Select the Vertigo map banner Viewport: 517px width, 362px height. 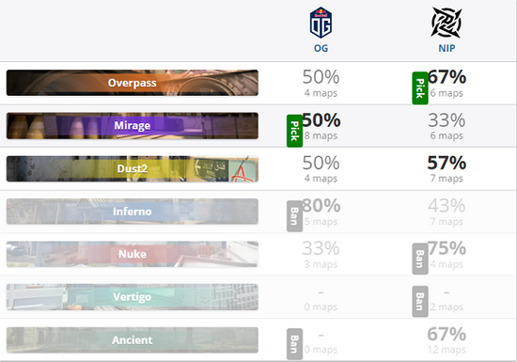pos(133,297)
